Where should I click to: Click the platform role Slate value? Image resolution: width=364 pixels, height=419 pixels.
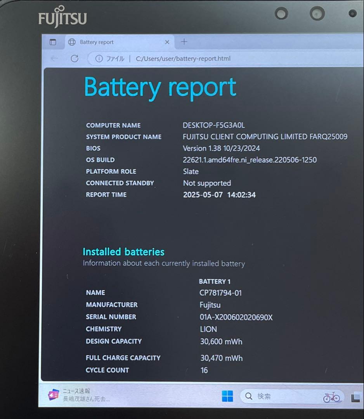click(191, 171)
